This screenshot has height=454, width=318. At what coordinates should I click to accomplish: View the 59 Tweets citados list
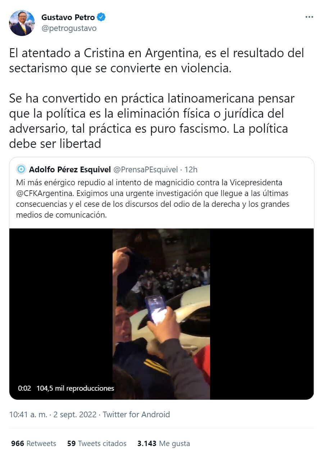point(97,444)
